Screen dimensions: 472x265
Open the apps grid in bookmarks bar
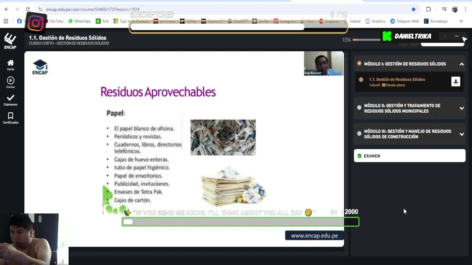coord(6,21)
